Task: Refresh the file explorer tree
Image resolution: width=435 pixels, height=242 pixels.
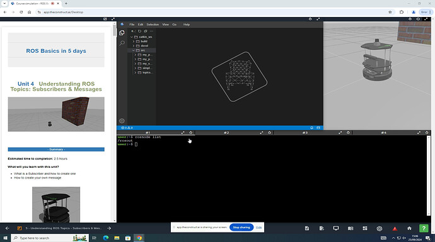Action: click(x=139, y=31)
